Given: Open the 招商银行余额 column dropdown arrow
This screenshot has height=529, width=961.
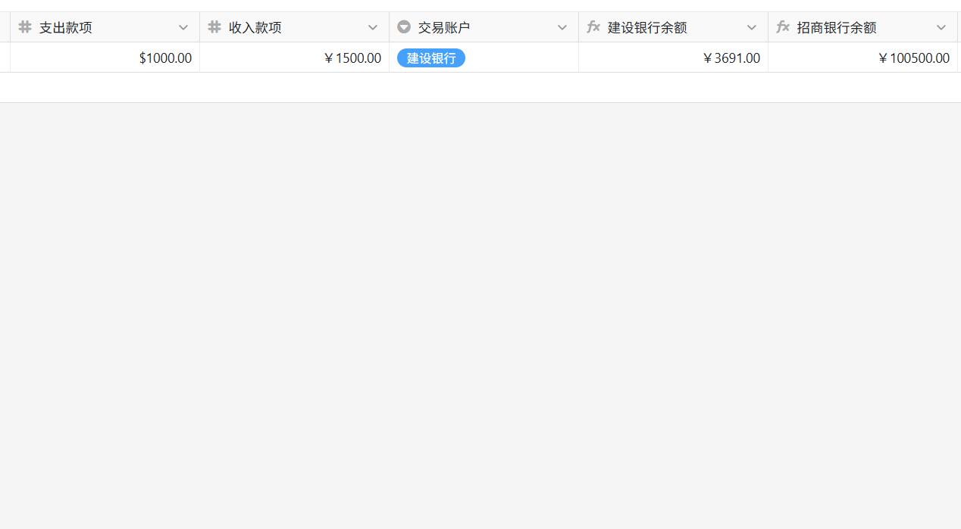Looking at the screenshot, I should [x=941, y=27].
